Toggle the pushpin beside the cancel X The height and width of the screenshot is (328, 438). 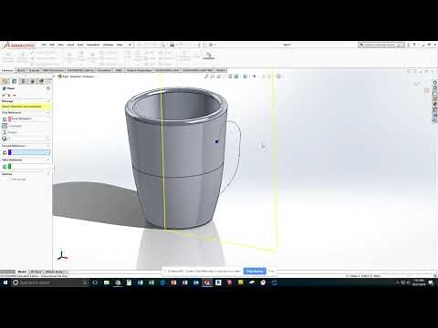pyautogui.click(x=15, y=96)
